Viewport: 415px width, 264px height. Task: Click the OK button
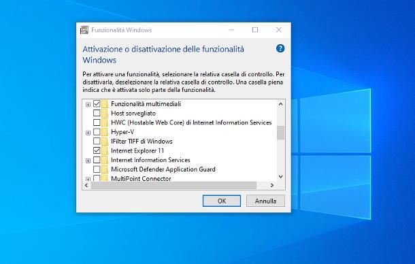click(222, 201)
